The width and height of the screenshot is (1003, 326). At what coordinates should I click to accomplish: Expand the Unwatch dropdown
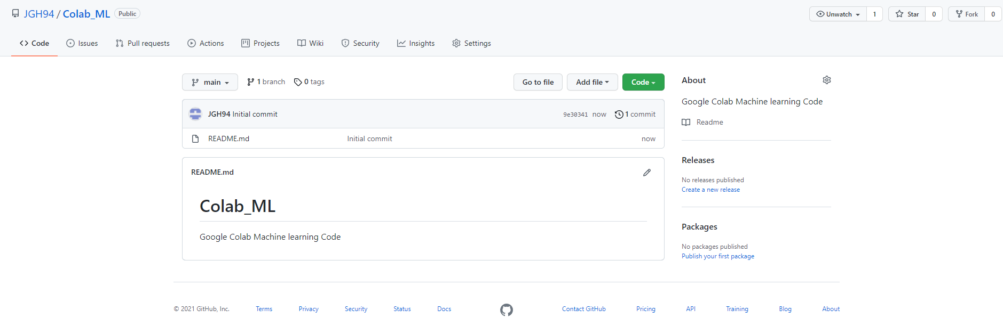(838, 14)
